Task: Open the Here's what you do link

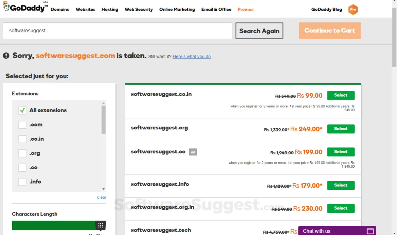Action: tap(192, 56)
